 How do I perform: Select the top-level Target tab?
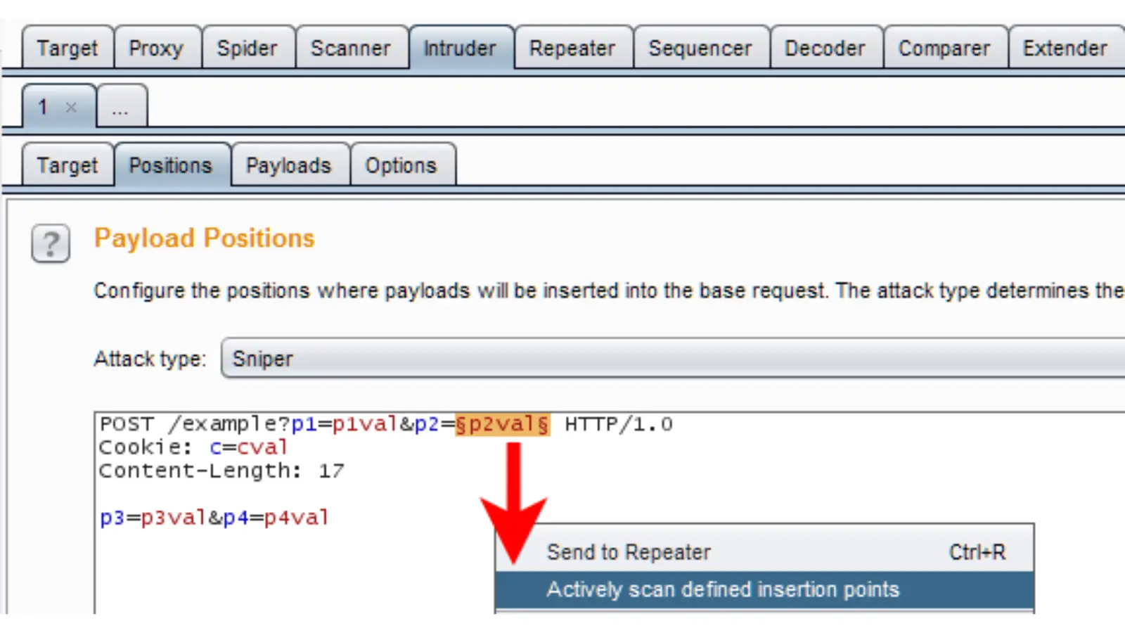pyautogui.click(x=67, y=49)
